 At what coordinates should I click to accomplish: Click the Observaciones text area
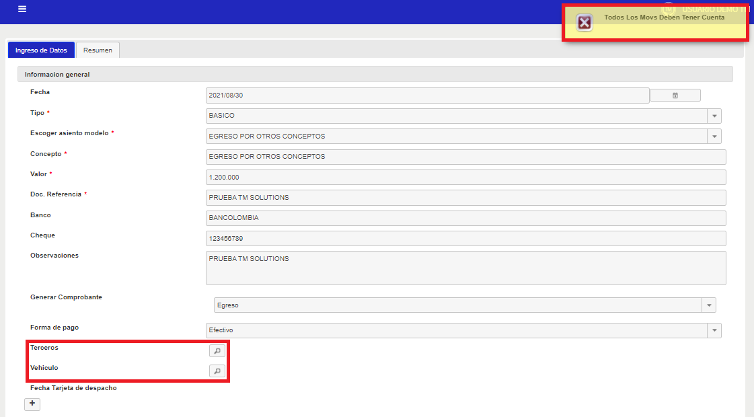[x=465, y=268]
